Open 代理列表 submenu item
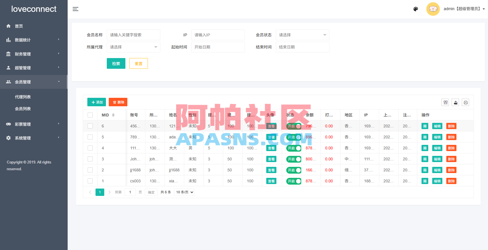 click(23, 97)
